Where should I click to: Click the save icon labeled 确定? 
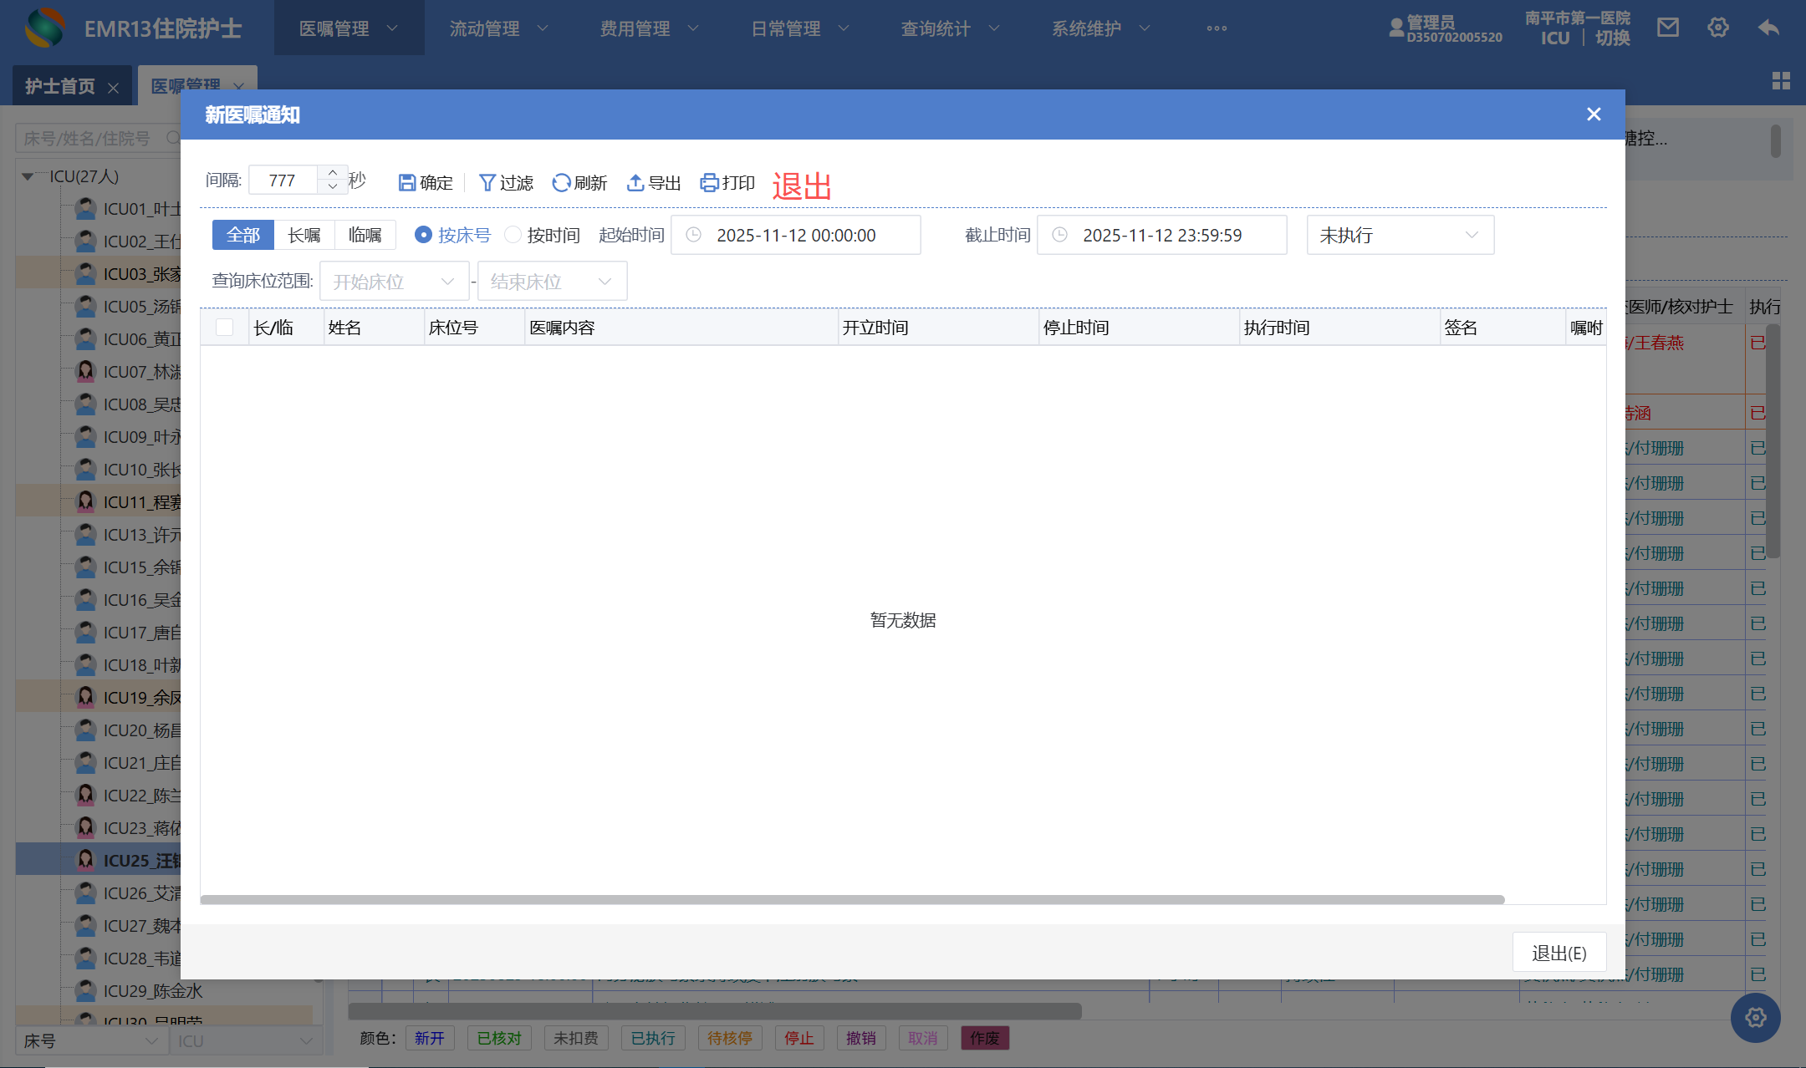[407, 182]
